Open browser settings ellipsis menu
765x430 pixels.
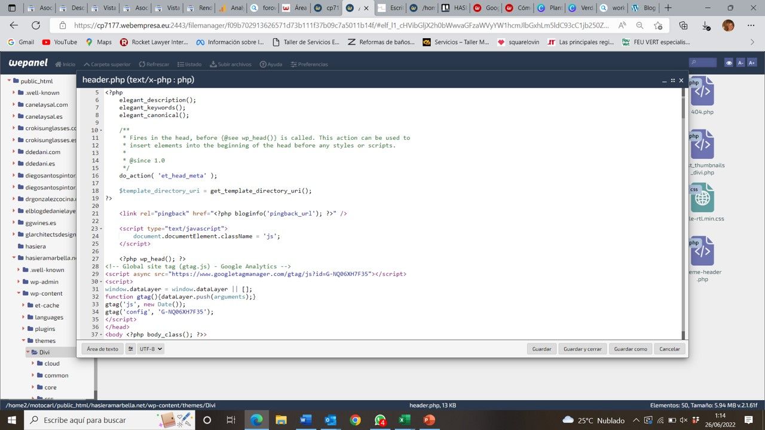tap(750, 26)
